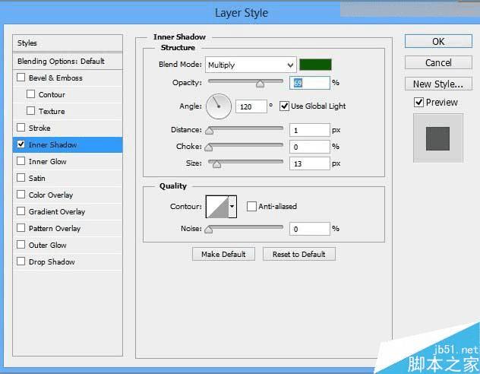
Task: Click the contour curve thumbnail
Action: (217, 207)
